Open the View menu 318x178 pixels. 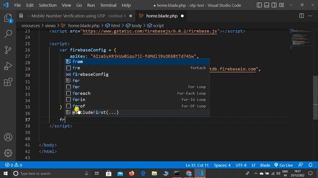click(x=66, y=5)
